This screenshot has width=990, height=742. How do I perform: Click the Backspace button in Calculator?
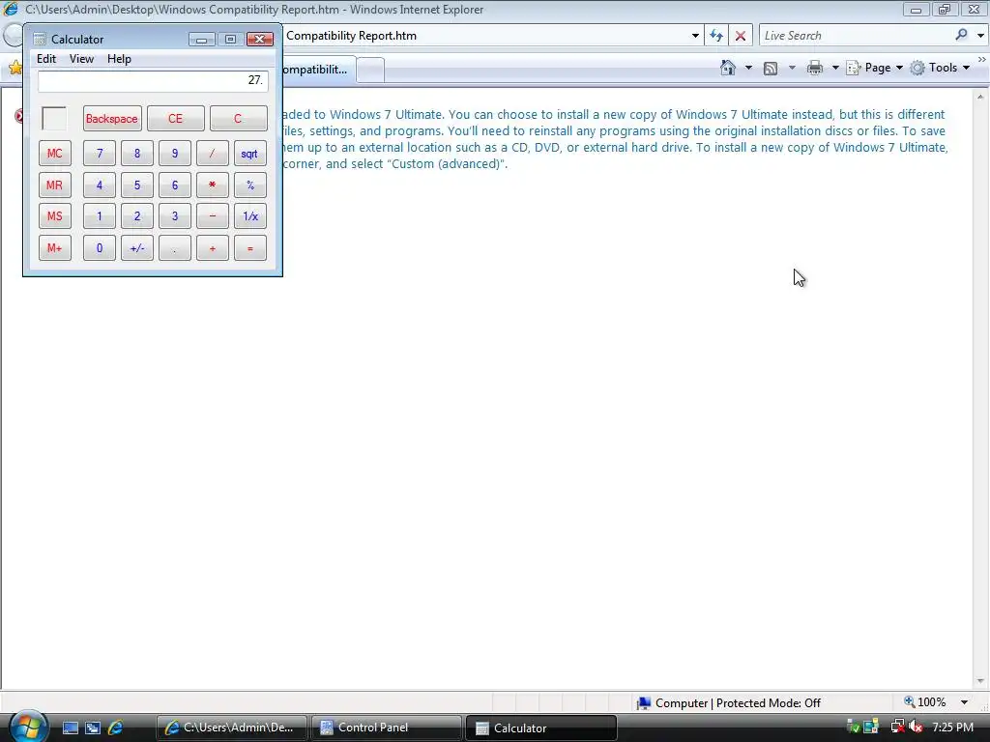pos(112,119)
